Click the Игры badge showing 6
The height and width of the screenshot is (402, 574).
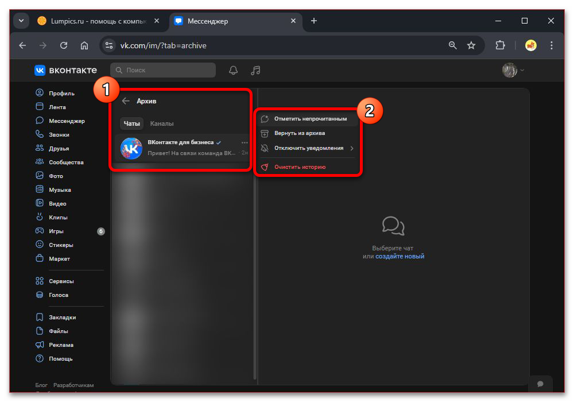pos(100,231)
